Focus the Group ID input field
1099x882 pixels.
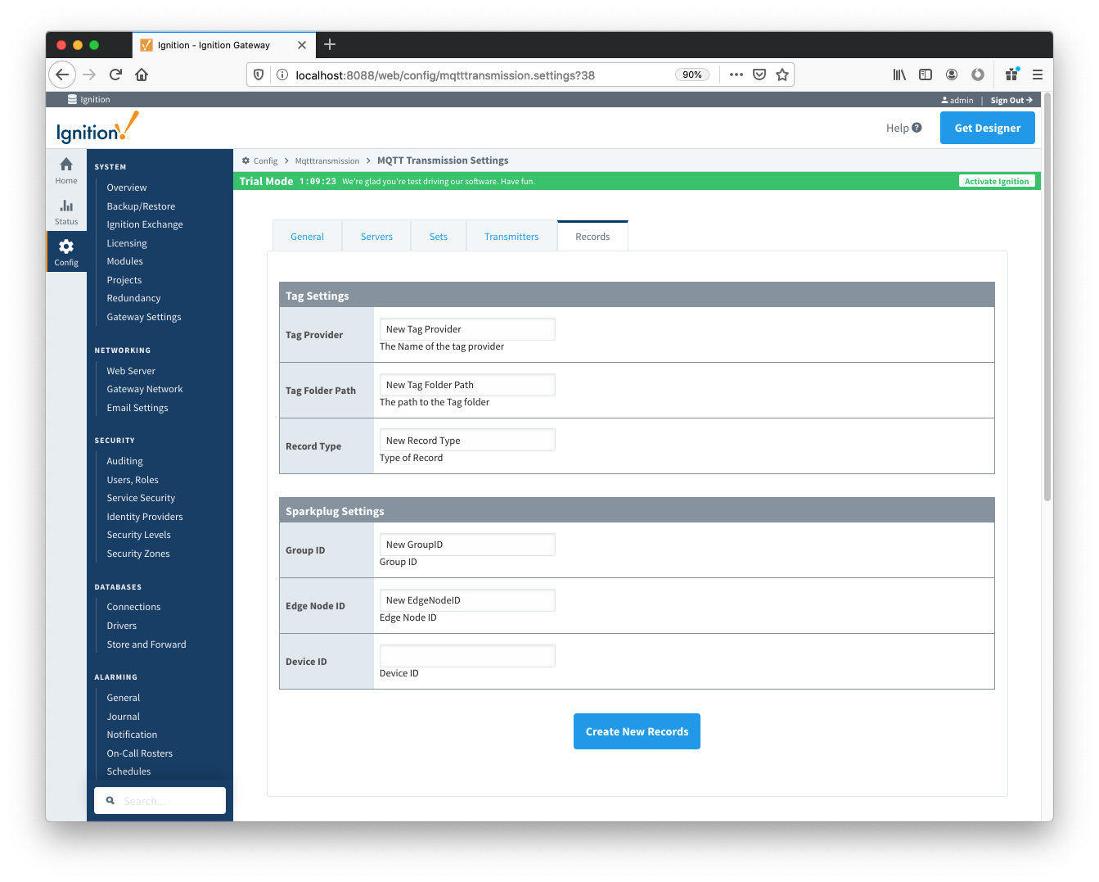click(467, 545)
